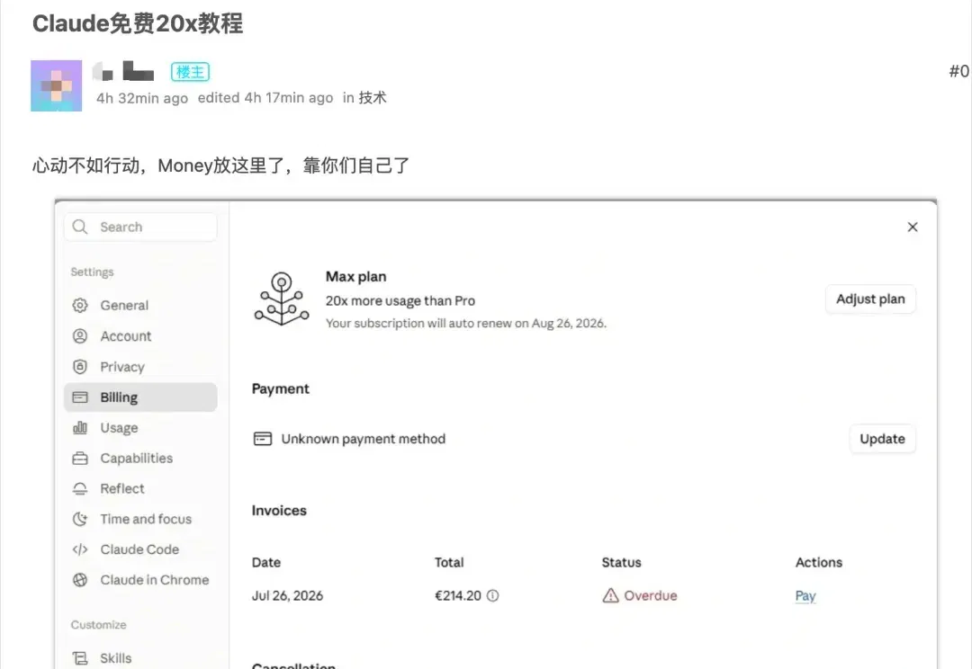Click the Claude in Chrome globe icon
This screenshot has height=669, width=972.
click(80, 580)
